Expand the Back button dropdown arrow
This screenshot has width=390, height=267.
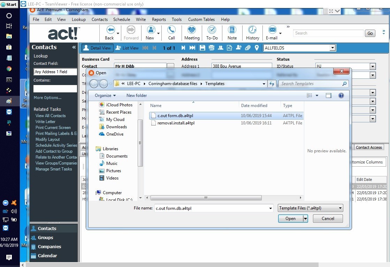[x=118, y=33]
